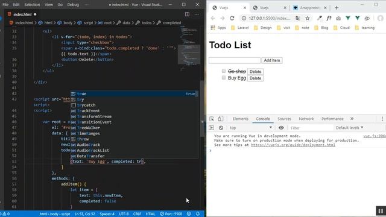Close the Array.prototype browser tab

click(x=325, y=8)
